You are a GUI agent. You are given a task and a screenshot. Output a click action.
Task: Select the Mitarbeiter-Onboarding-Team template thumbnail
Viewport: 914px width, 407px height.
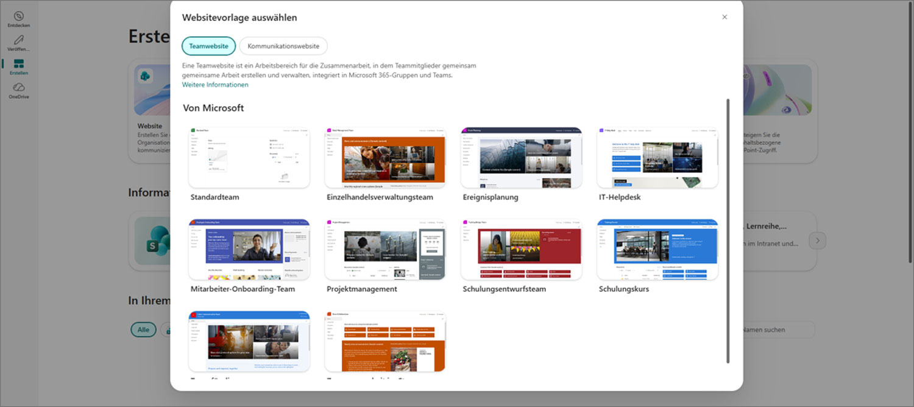[249, 249]
